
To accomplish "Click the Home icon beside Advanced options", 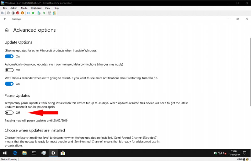I will point(7,30).
